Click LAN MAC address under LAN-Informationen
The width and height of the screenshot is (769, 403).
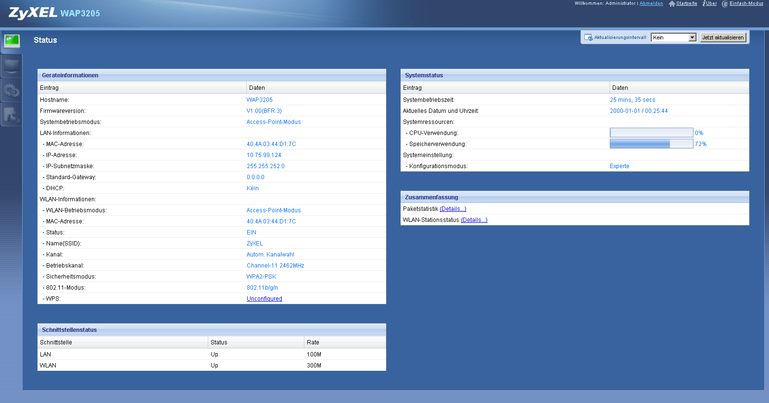click(x=271, y=144)
